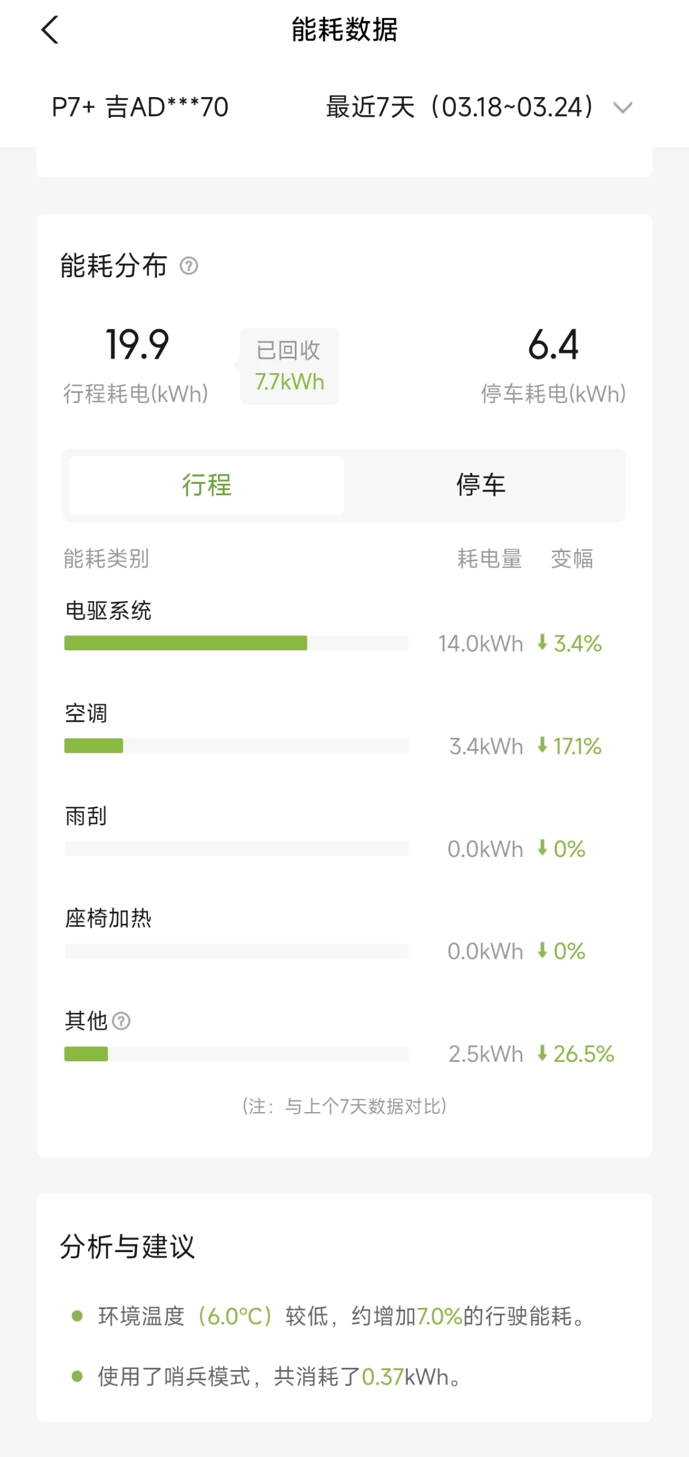Expand the date range chevron
This screenshot has height=1457, width=689.
pos(622,108)
